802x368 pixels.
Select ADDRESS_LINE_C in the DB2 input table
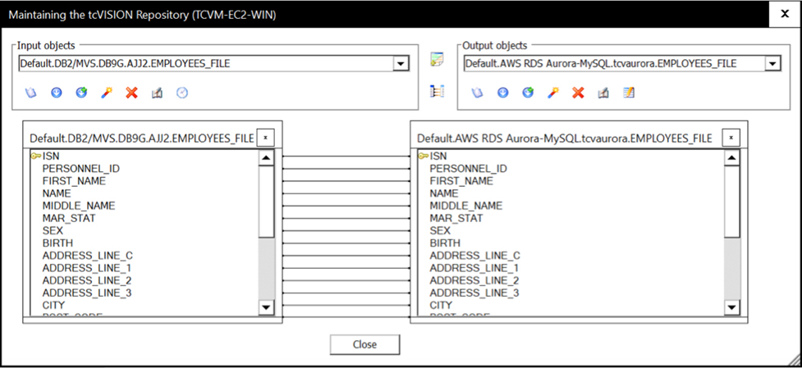tap(88, 255)
